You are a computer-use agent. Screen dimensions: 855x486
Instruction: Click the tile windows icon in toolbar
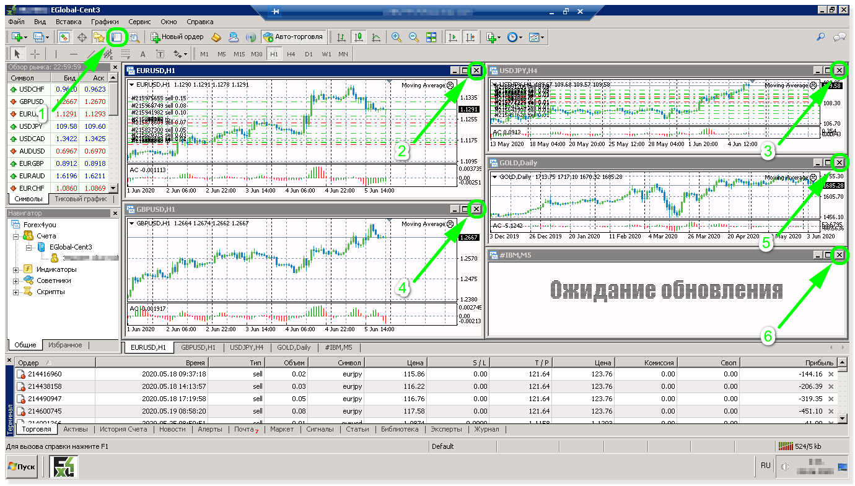pos(431,37)
